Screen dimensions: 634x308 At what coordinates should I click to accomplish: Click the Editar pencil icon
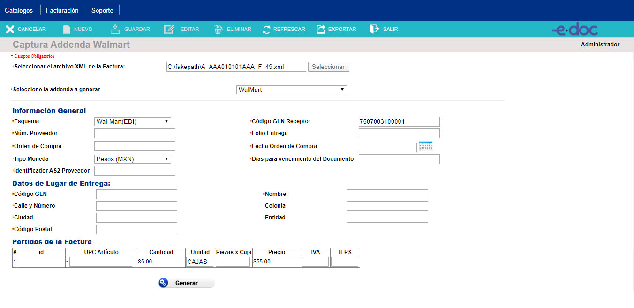pos(169,29)
